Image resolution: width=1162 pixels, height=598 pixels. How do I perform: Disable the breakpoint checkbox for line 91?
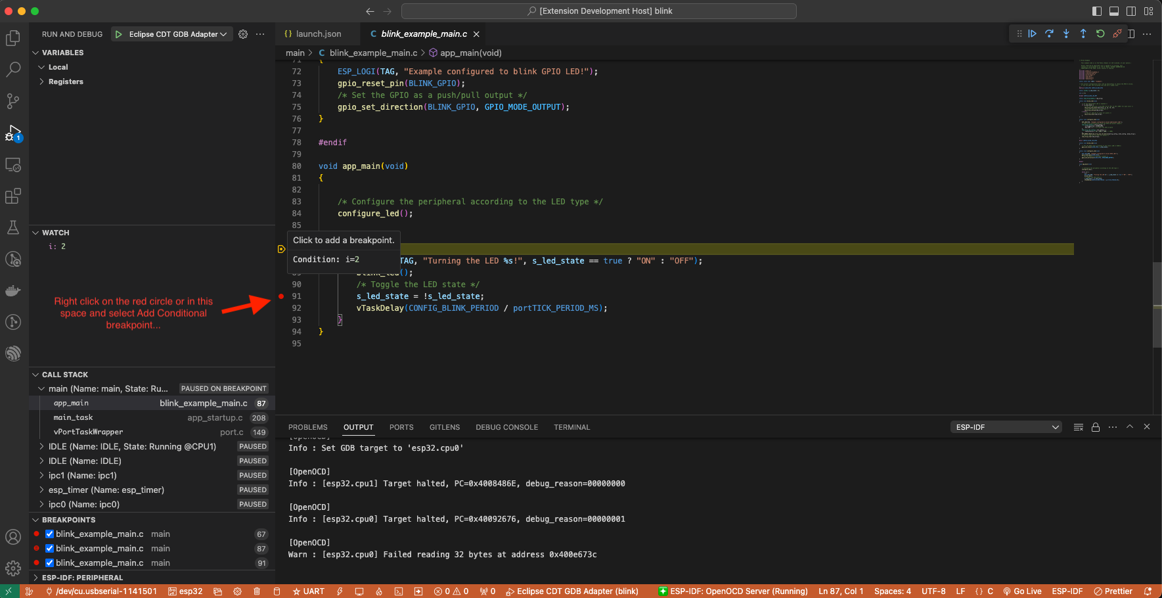click(49, 563)
